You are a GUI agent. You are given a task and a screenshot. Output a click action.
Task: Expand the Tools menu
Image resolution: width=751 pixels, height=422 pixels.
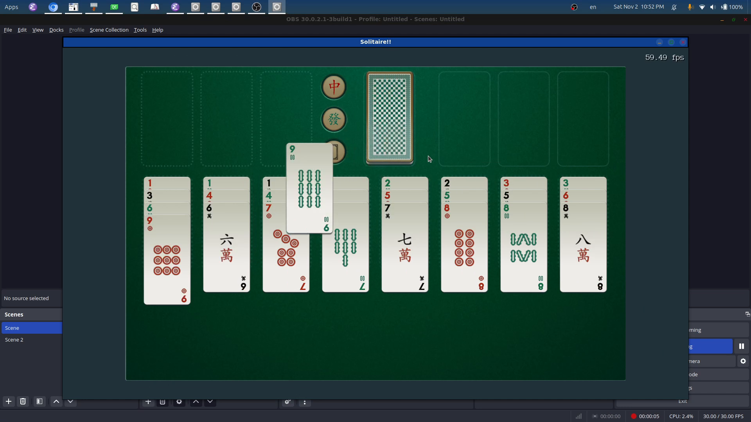[x=140, y=30]
